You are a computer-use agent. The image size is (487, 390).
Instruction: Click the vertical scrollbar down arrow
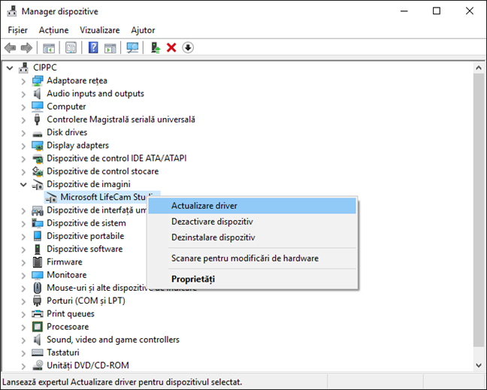pos(479,366)
